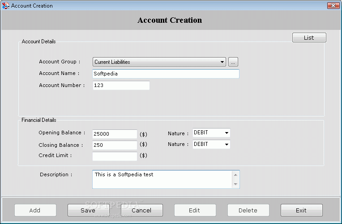Click Description scrollbar up arrow
Viewport: 342px width, 224px height.
235,175
